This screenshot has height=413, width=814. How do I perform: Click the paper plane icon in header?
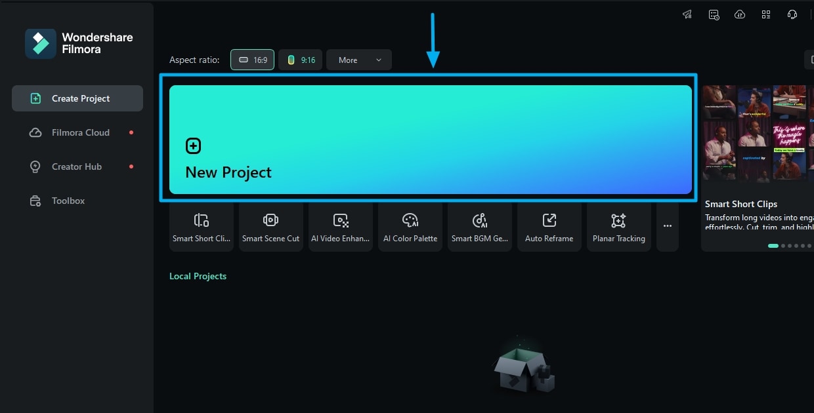coord(687,14)
